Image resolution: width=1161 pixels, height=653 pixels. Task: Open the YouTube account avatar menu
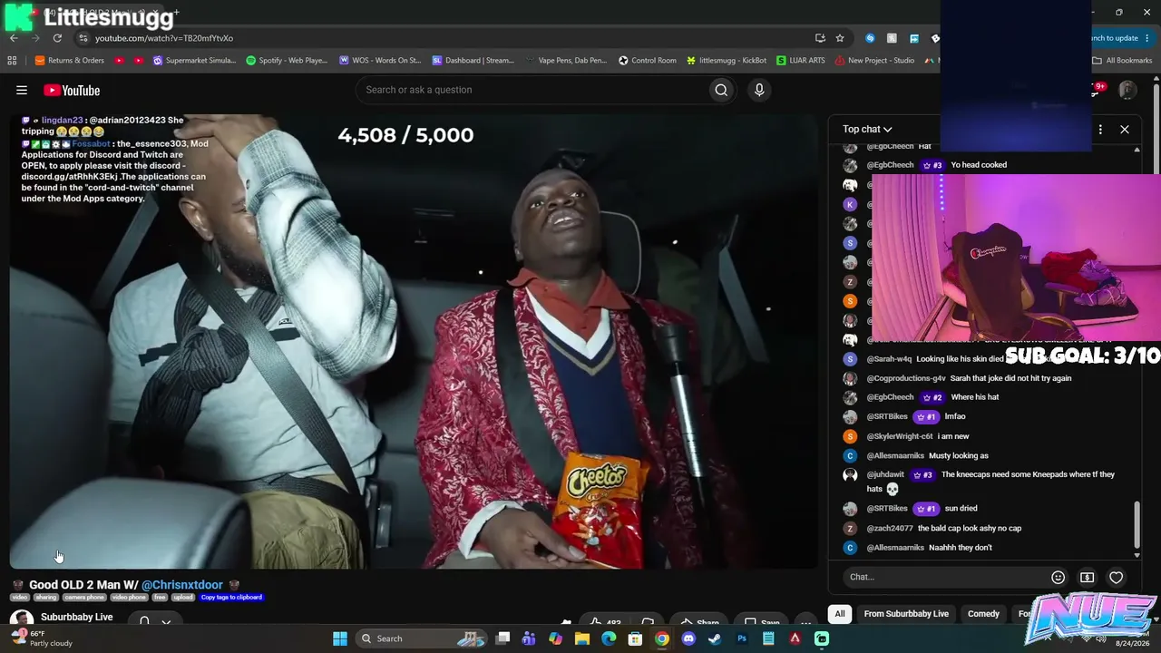click(x=1127, y=90)
